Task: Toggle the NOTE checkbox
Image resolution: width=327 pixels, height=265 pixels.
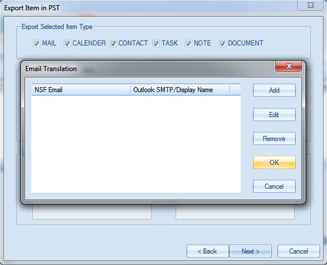Action: [x=188, y=44]
